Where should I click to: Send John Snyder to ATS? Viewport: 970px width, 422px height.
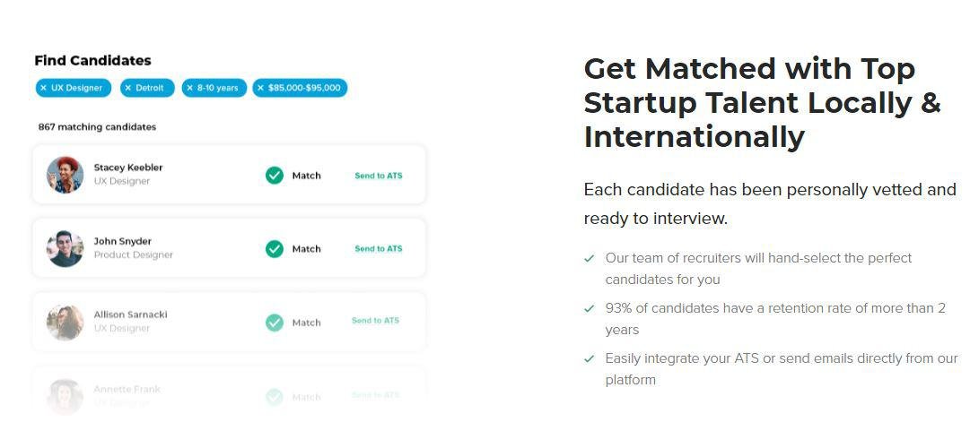(378, 249)
